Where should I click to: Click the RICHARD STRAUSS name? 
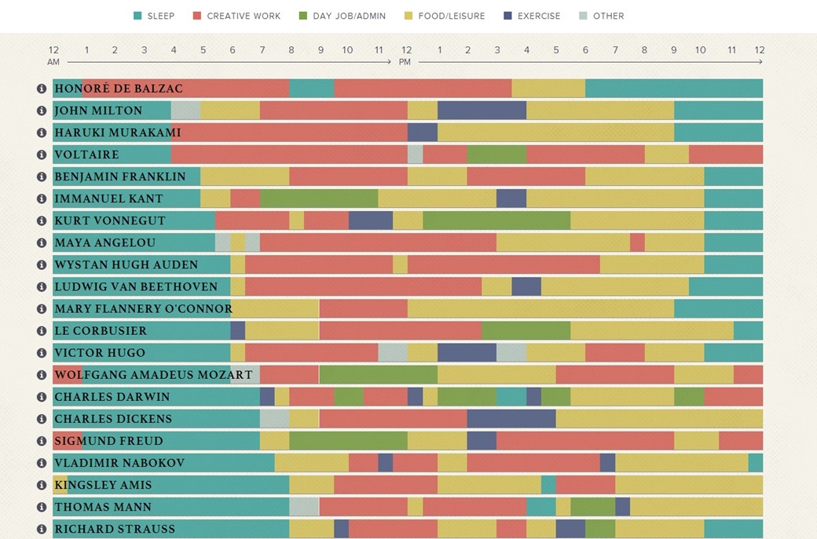tap(115, 529)
